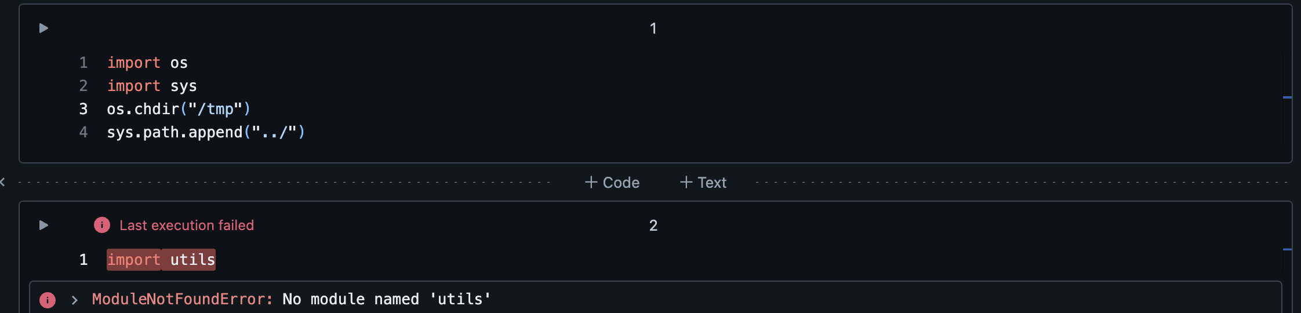Open the "Last execution failed" message
1301x313 pixels.
pyautogui.click(x=187, y=225)
